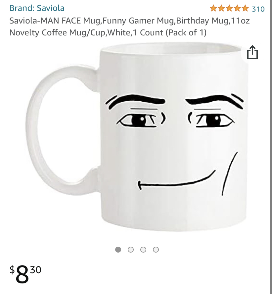
Task: Click the middle rating star
Action: pos(229,8)
